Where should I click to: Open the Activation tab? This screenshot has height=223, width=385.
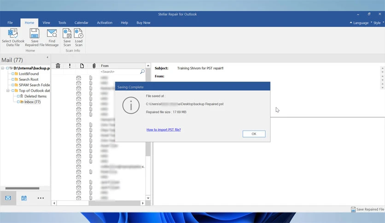coord(105,23)
